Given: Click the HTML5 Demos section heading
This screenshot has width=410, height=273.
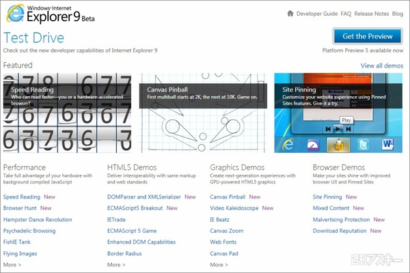Looking at the screenshot, I should 132,167.
